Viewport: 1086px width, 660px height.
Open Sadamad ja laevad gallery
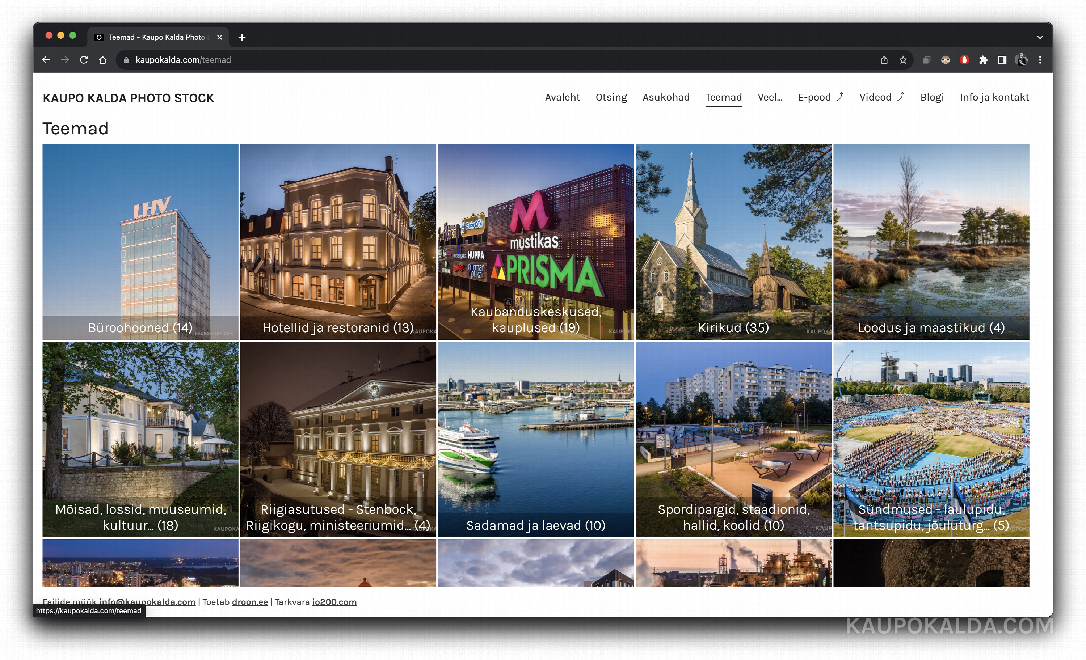tap(535, 439)
